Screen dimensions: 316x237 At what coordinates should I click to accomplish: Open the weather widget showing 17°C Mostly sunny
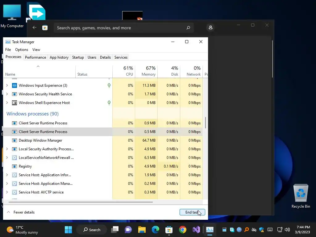tap(22, 230)
